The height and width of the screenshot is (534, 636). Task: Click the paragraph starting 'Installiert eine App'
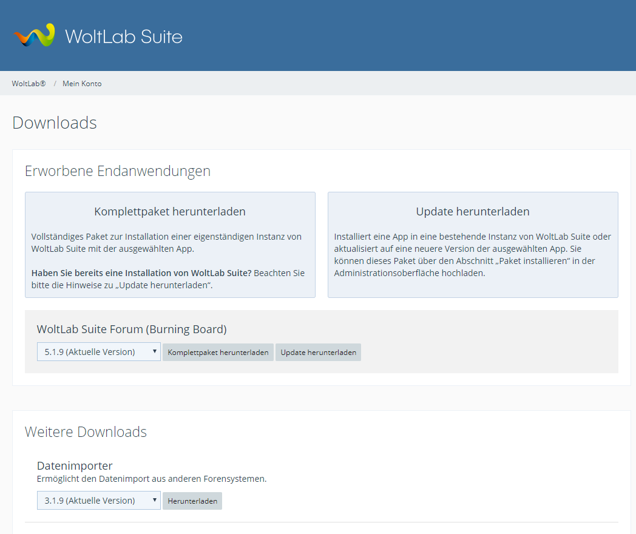(x=473, y=255)
